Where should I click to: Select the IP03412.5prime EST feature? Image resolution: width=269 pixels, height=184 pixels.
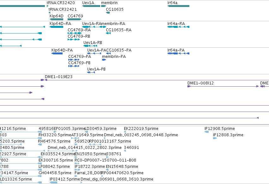[53, 182]
